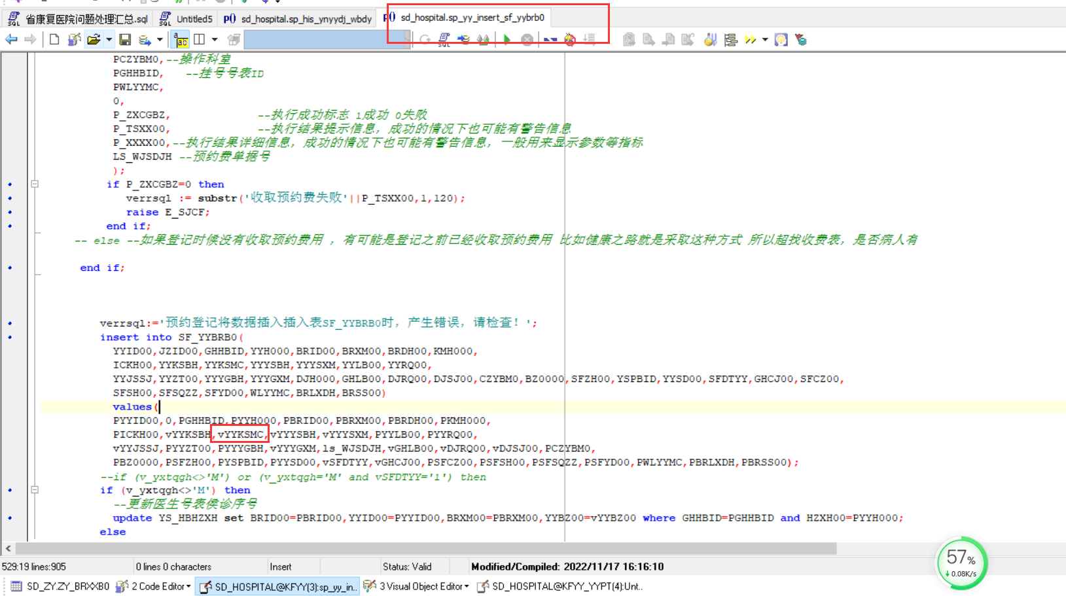
Task: Click the red flag database icon
Action: (800, 40)
